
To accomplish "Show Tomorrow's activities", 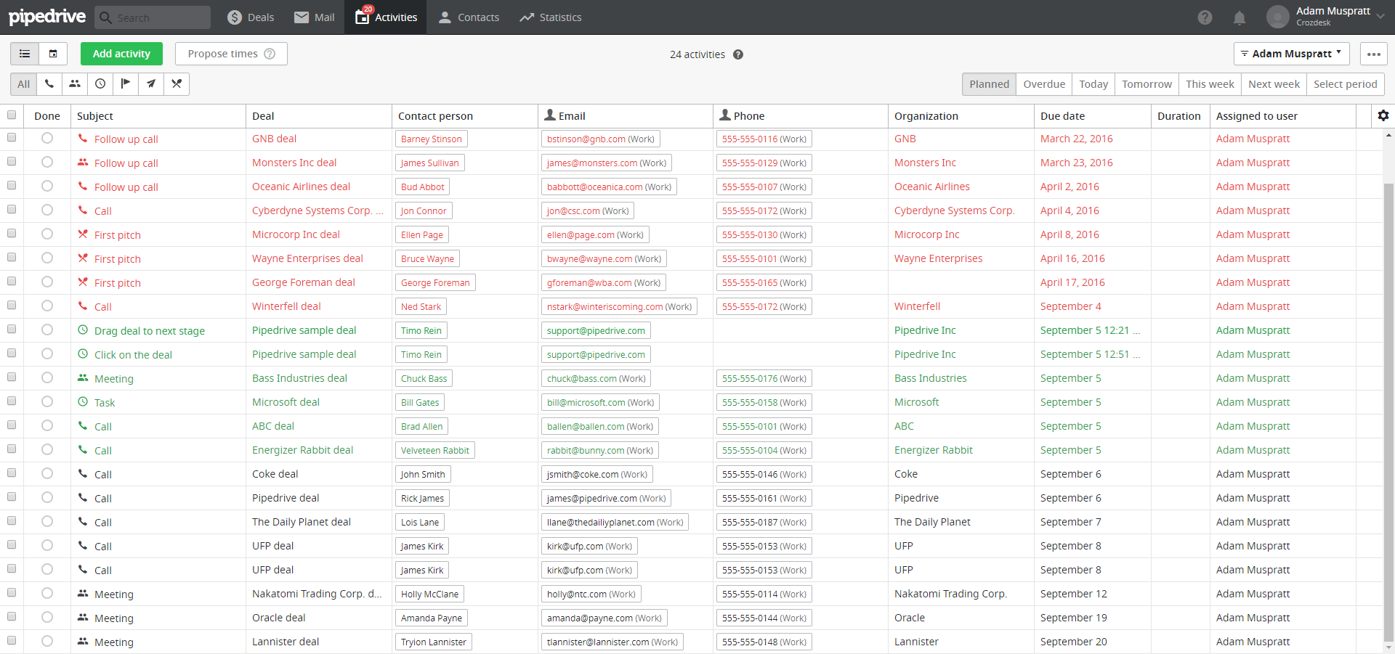I will coord(1147,84).
